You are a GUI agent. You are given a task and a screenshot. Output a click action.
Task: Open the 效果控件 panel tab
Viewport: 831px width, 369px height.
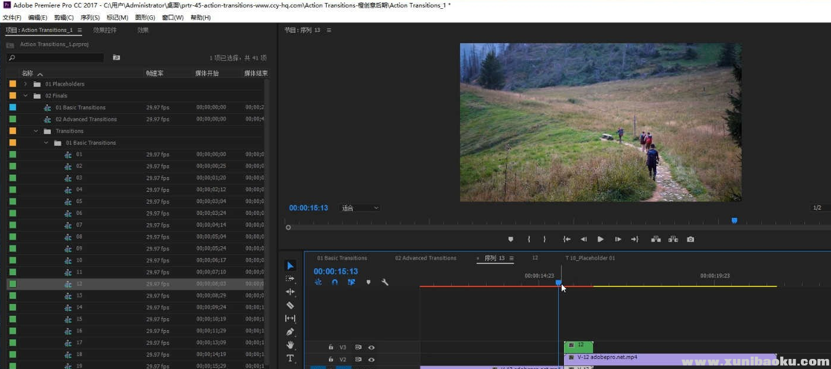pyautogui.click(x=105, y=30)
